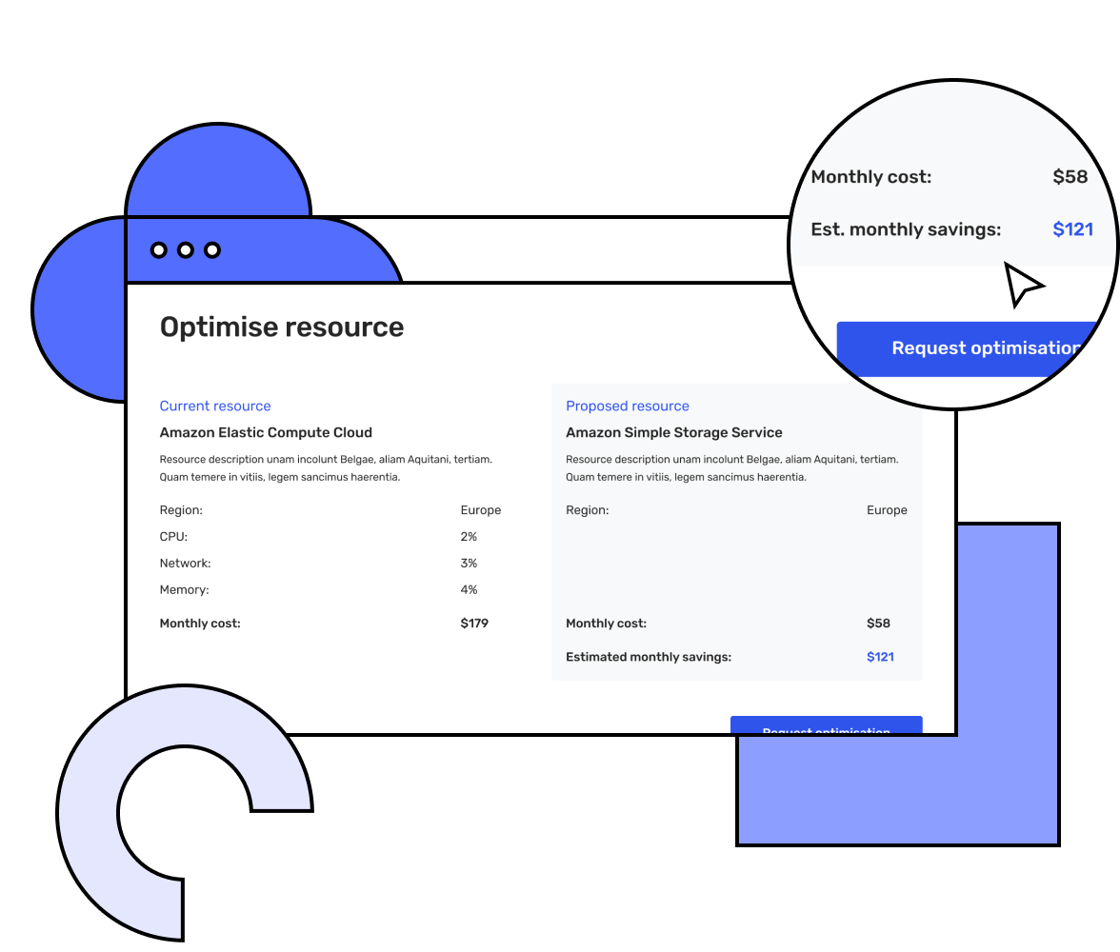Click the first window control dot
This screenshot has width=1120, height=952.
click(158, 250)
